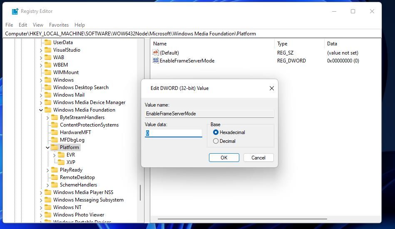Select the EVR tree key
This screenshot has height=229, width=395.
[x=71, y=155]
